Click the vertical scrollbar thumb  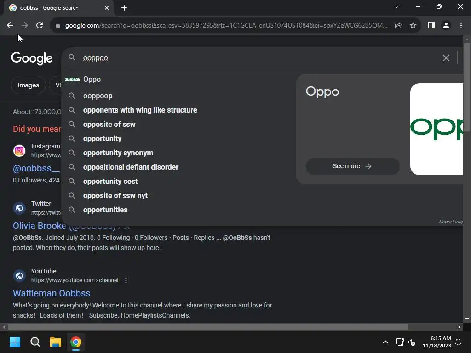(x=467, y=88)
